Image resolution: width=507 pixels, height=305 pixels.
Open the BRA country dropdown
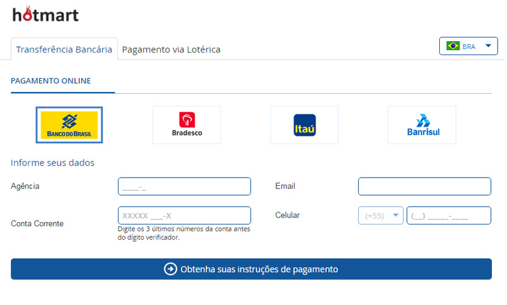pyautogui.click(x=468, y=46)
